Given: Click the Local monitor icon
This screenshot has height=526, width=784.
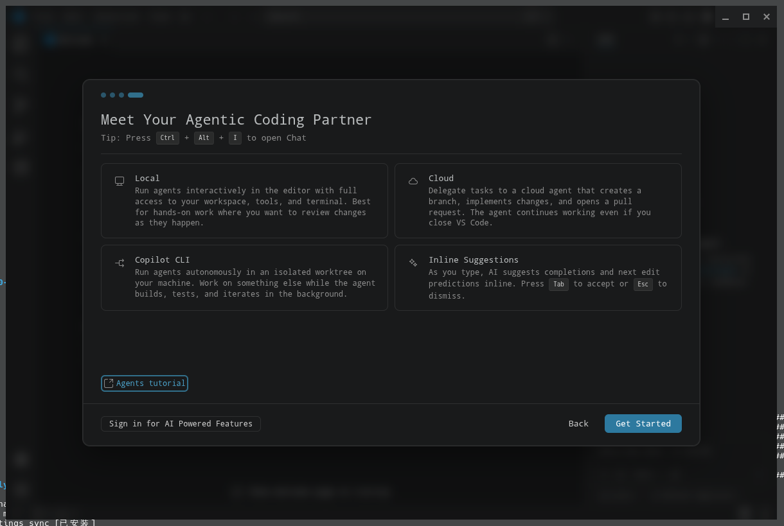Looking at the screenshot, I should [120, 181].
